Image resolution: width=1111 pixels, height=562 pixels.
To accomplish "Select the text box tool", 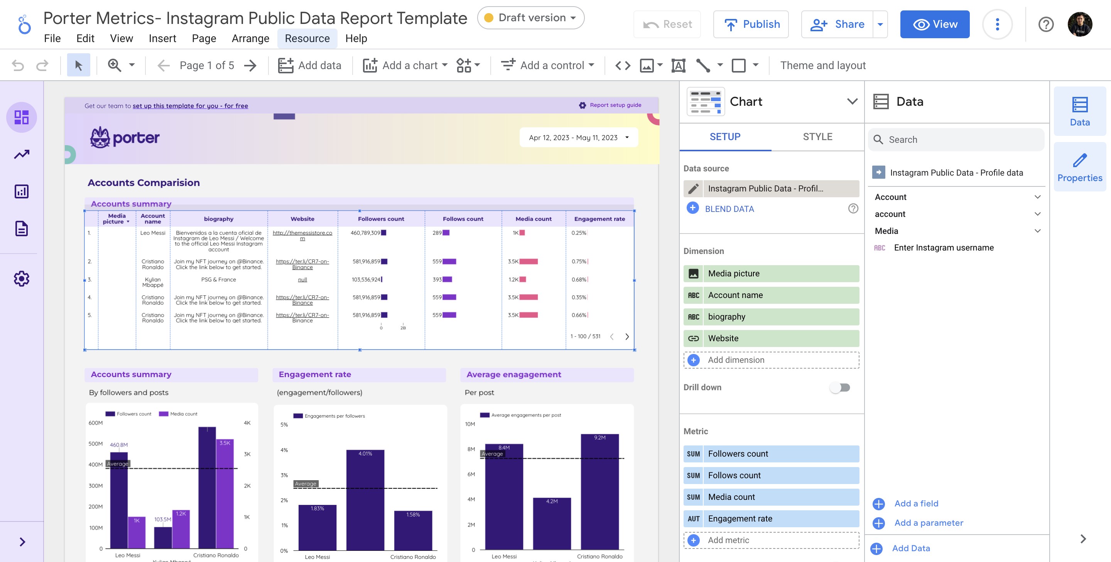I will pos(679,65).
